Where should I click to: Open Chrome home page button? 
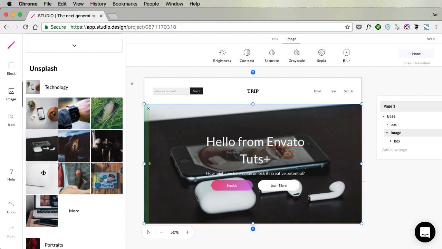[x=35, y=27]
